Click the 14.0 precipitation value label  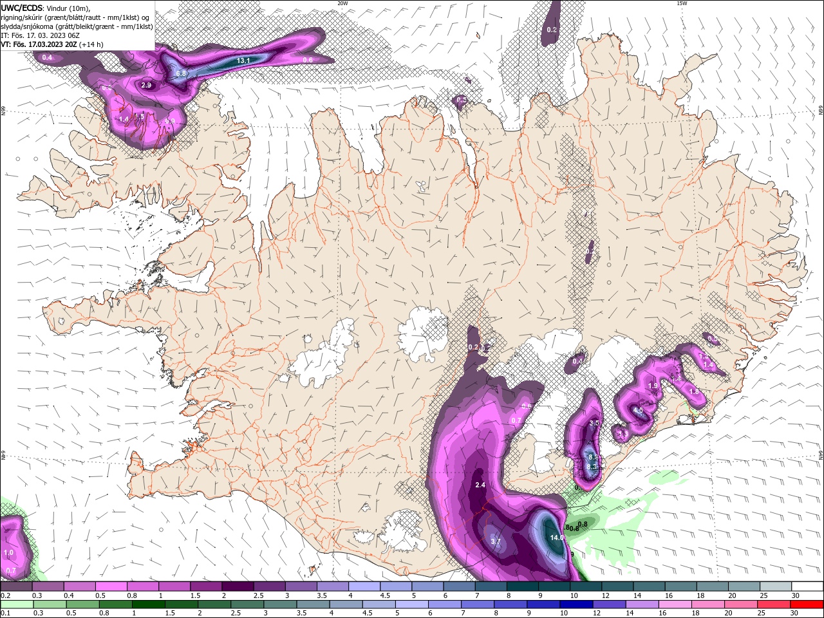(557, 538)
